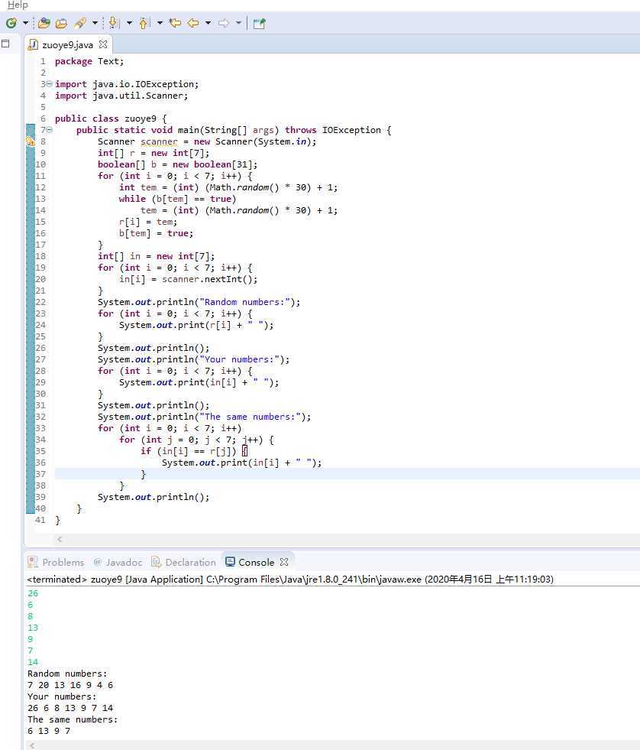Click the Forward navigation arrow icon
The width and height of the screenshot is (640, 750).
click(x=223, y=22)
